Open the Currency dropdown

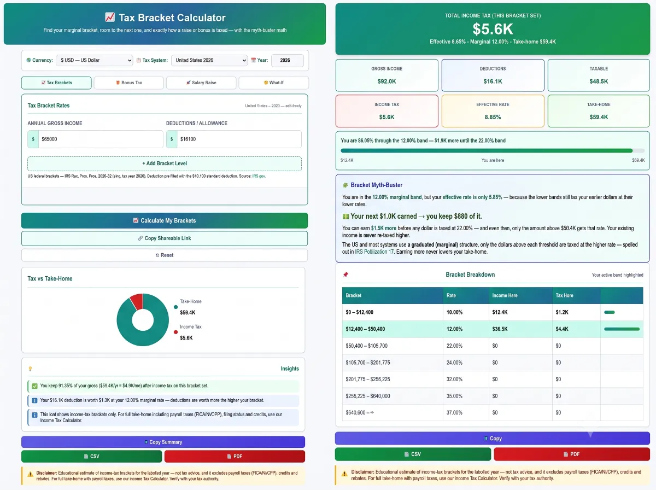95,60
